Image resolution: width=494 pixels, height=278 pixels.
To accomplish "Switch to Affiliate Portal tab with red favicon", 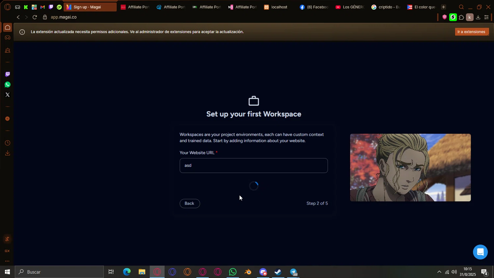I will coord(135,7).
